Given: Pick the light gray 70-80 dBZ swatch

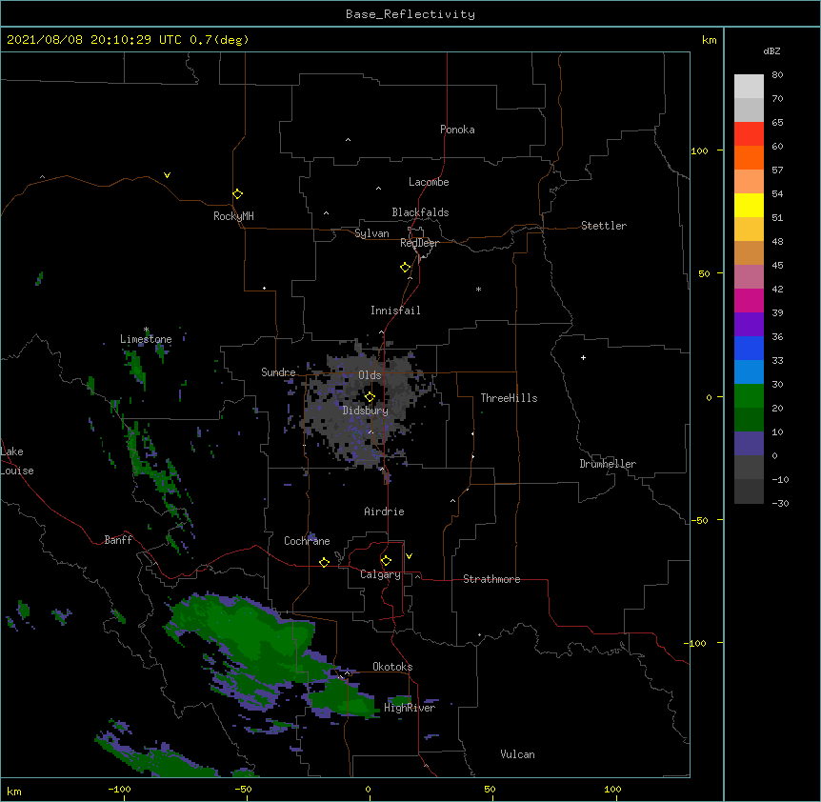Looking at the screenshot, I should pyautogui.click(x=749, y=86).
